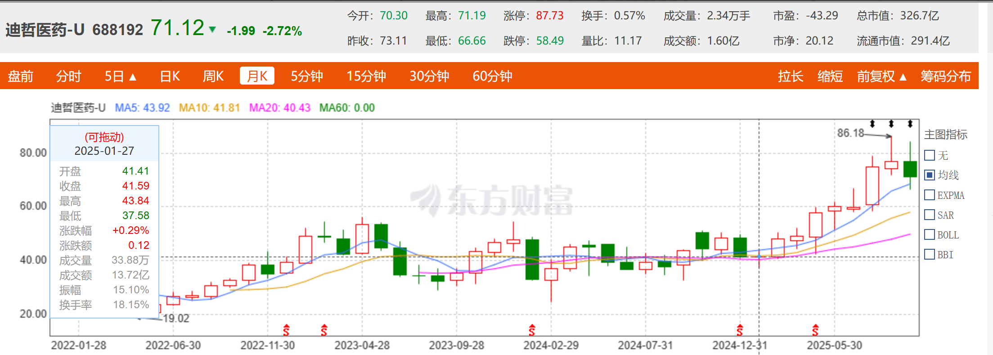Switch to the 盘前 tab
Viewport: 993px width, 355px height.
(21, 76)
